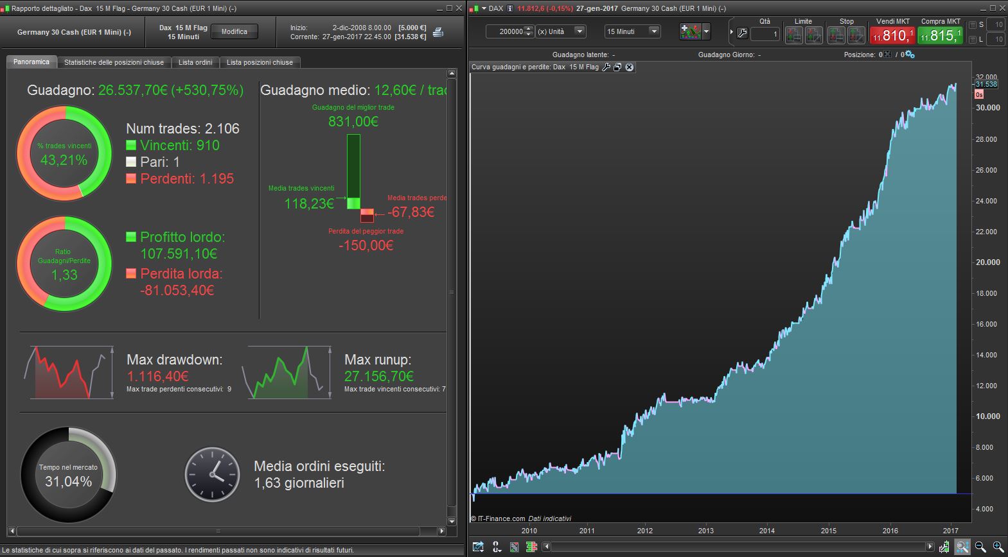
Task: Close the Curva guadagni e perdite panel
Action: coord(630,67)
